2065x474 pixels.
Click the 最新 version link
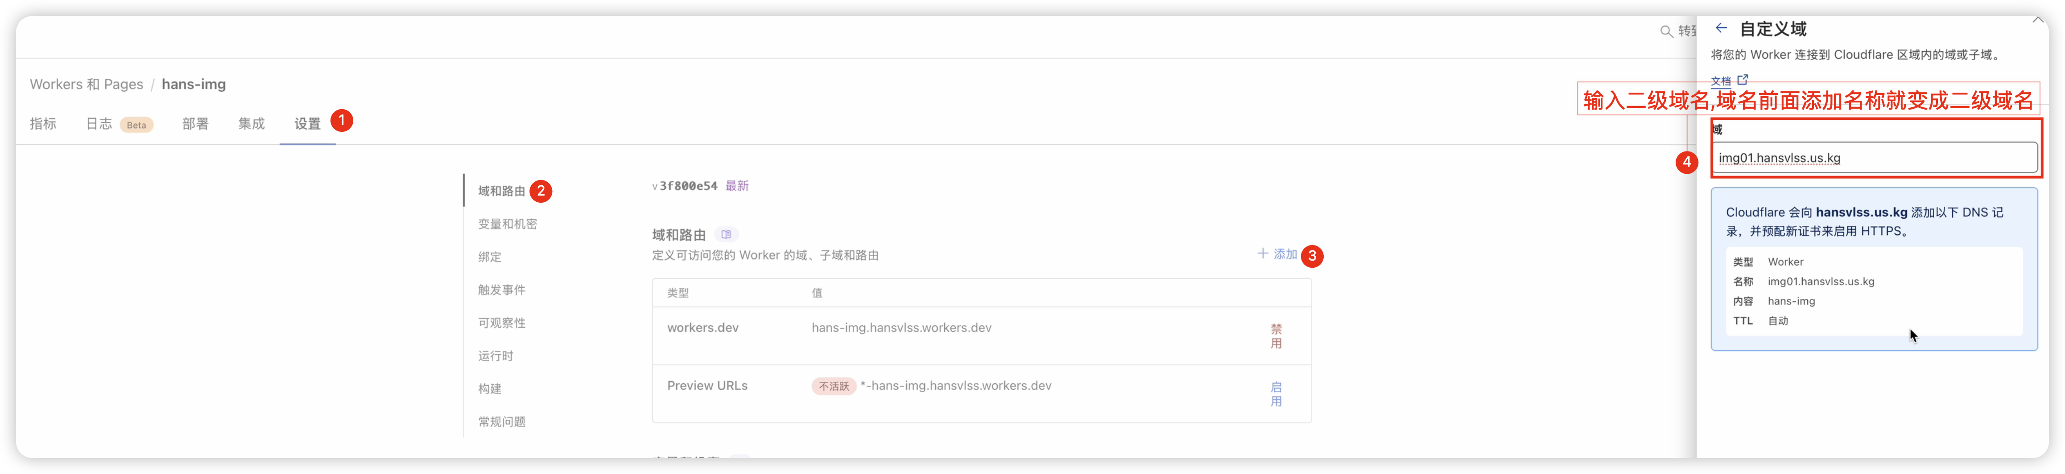pyautogui.click(x=737, y=186)
